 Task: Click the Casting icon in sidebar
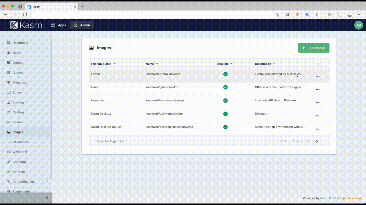point(9,112)
